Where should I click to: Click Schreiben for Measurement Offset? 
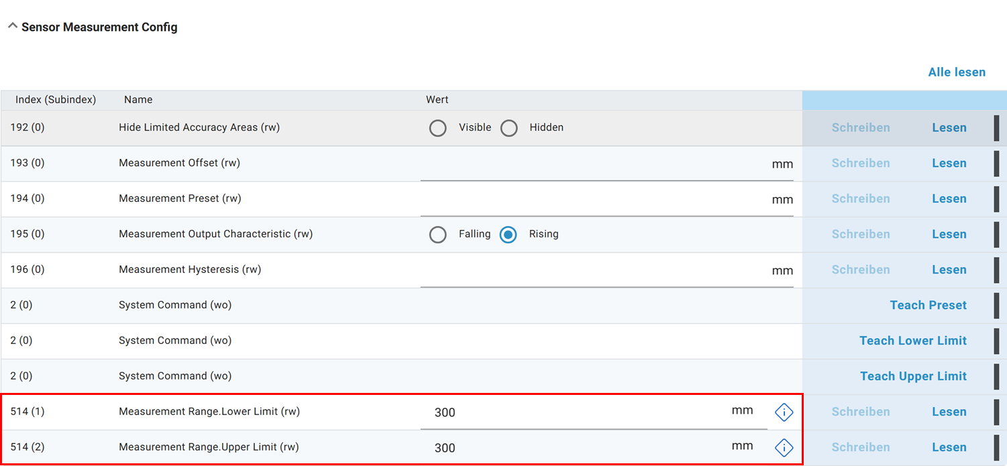pos(861,164)
